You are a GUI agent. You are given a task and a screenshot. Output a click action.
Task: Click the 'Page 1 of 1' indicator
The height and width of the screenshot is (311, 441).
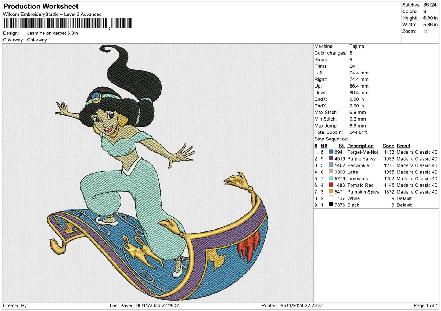coord(426,305)
